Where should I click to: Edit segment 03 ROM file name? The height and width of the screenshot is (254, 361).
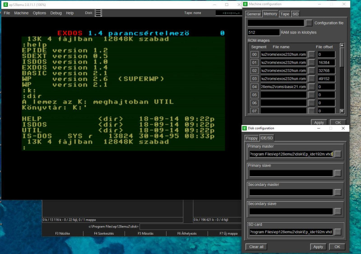click(x=284, y=79)
